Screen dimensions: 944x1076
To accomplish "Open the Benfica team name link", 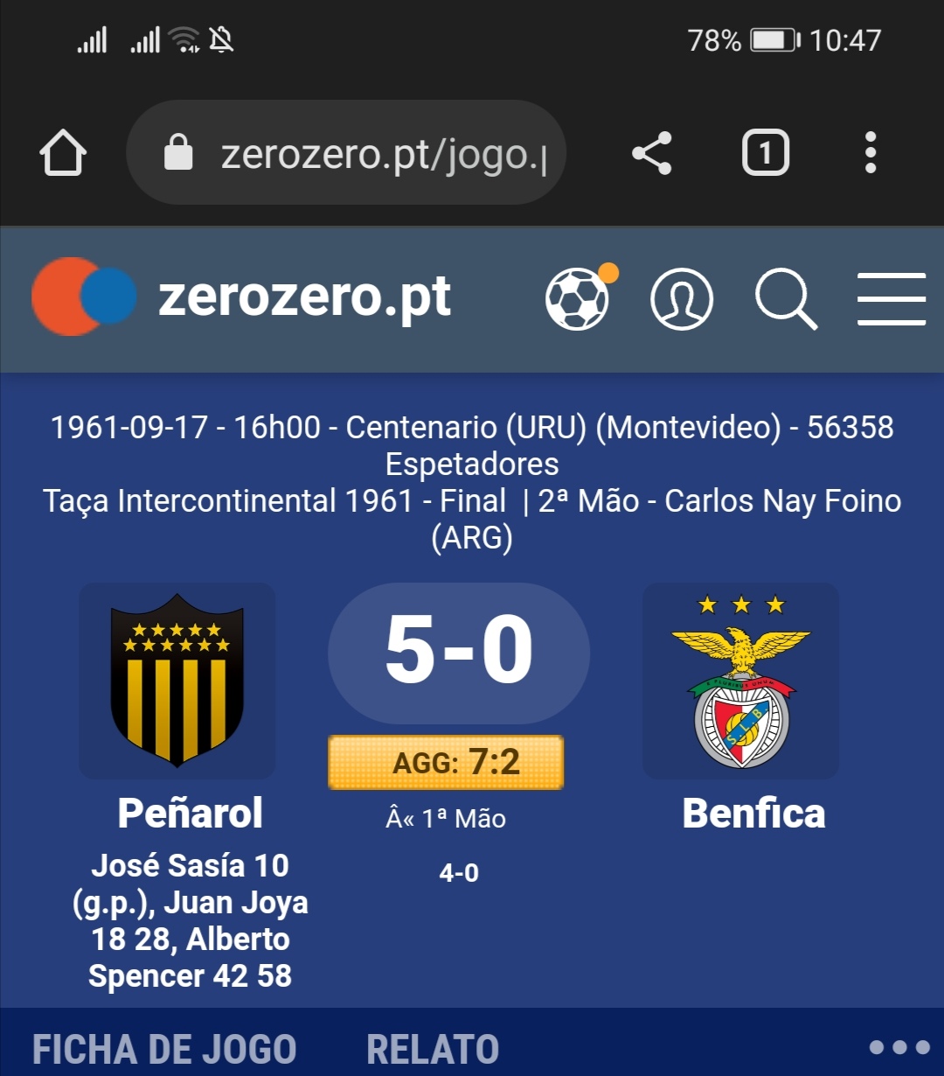I will 753,813.
